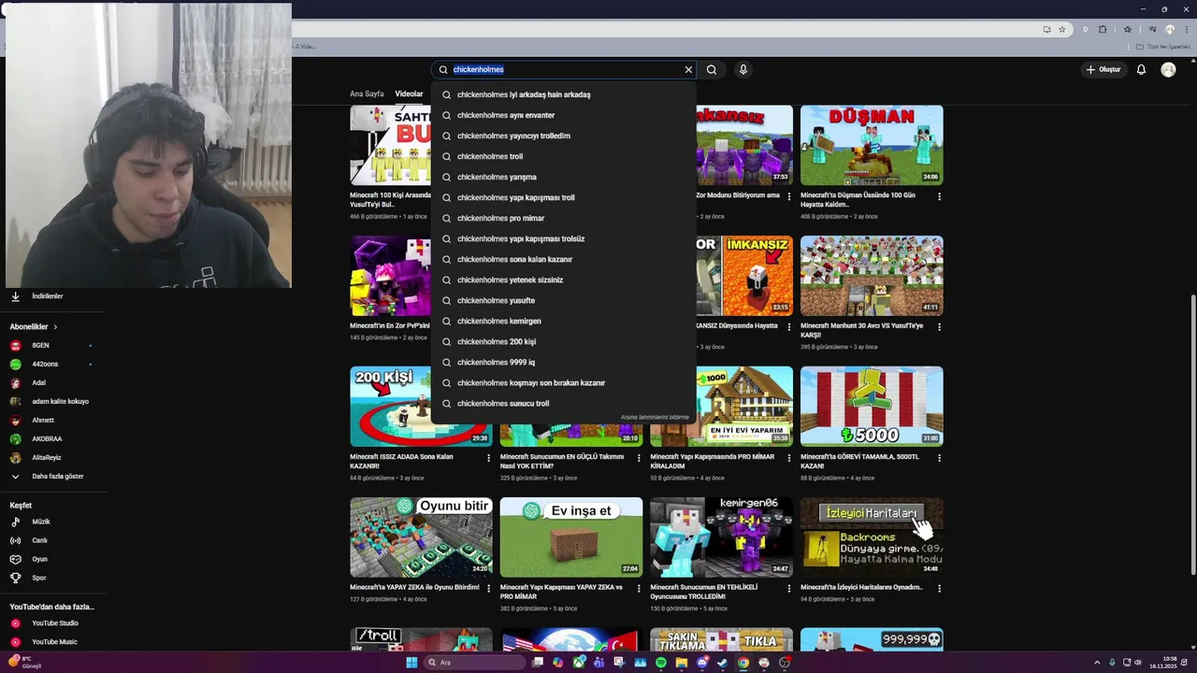Select suggestion 'chickenholmes pro mimar'
The image size is (1197, 673).
[x=564, y=218]
